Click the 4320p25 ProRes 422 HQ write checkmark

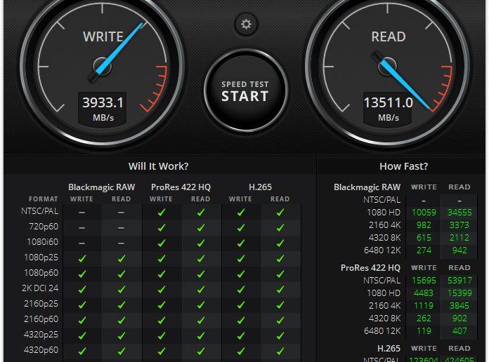click(162, 336)
